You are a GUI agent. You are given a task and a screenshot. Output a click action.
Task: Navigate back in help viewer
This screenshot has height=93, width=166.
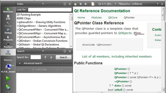tap(81, 4)
